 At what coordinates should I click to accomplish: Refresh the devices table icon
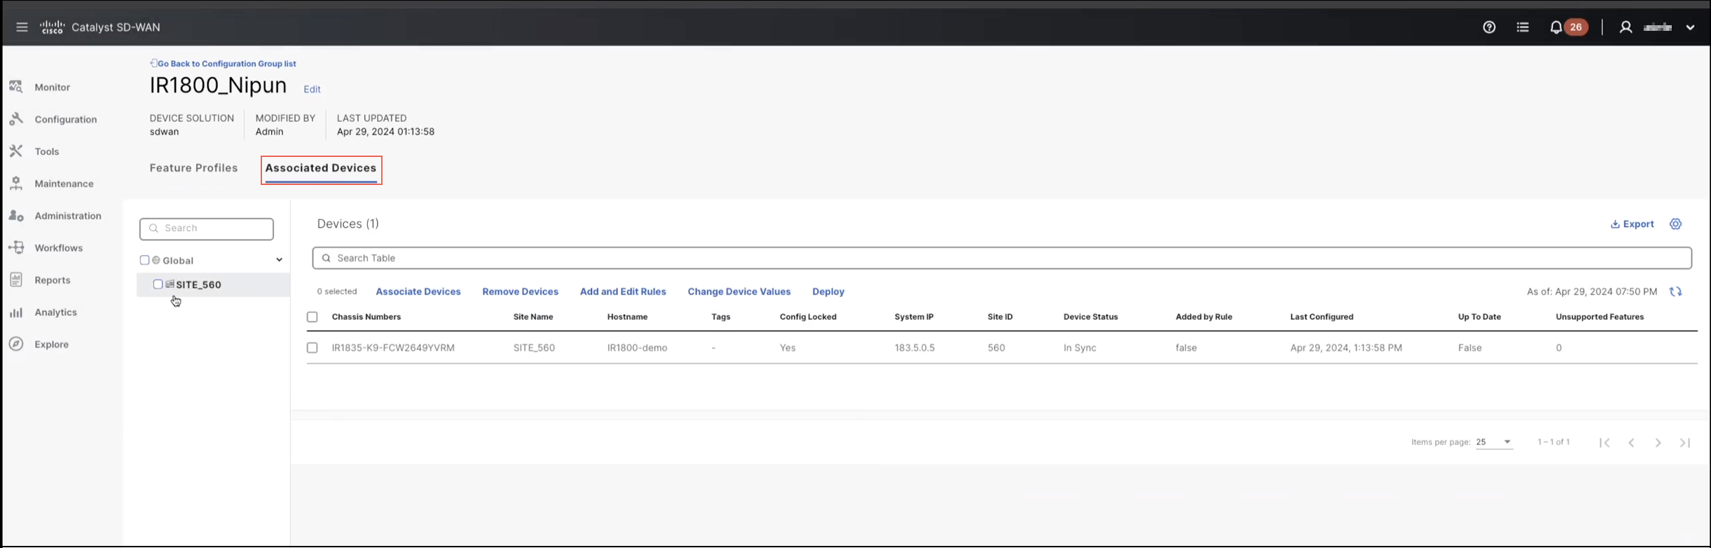[x=1675, y=292]
